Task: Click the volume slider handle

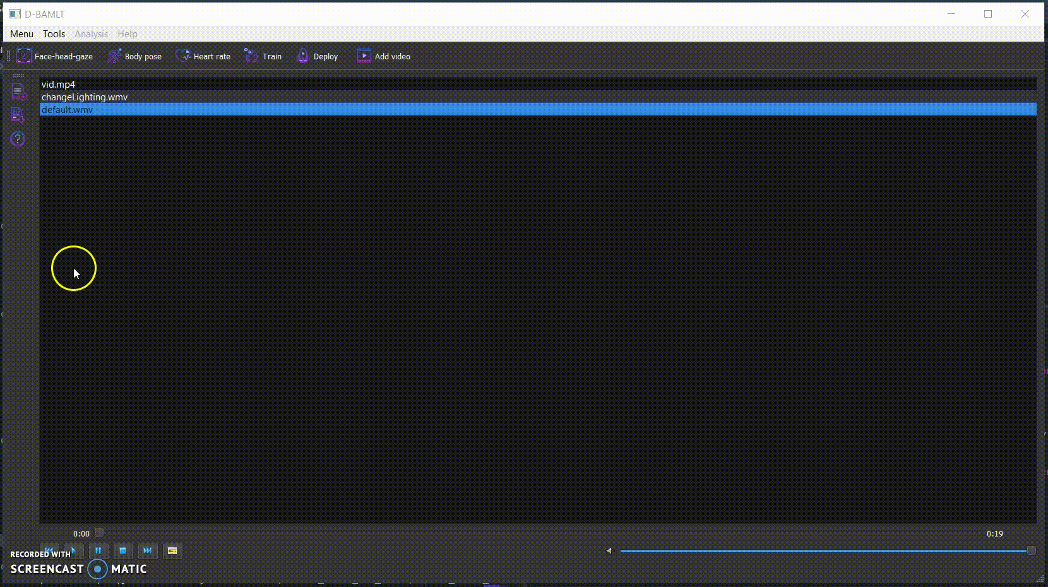Action: pyautogui.click(x=1032, y=551)
